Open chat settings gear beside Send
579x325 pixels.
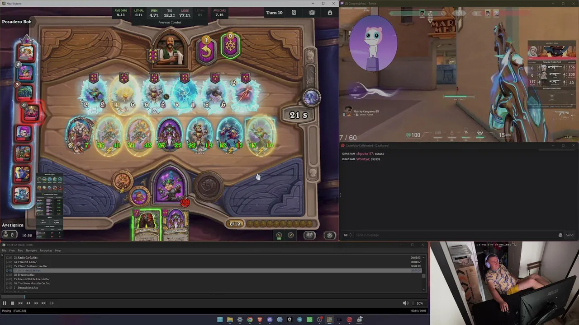click(x=560, y=235)
